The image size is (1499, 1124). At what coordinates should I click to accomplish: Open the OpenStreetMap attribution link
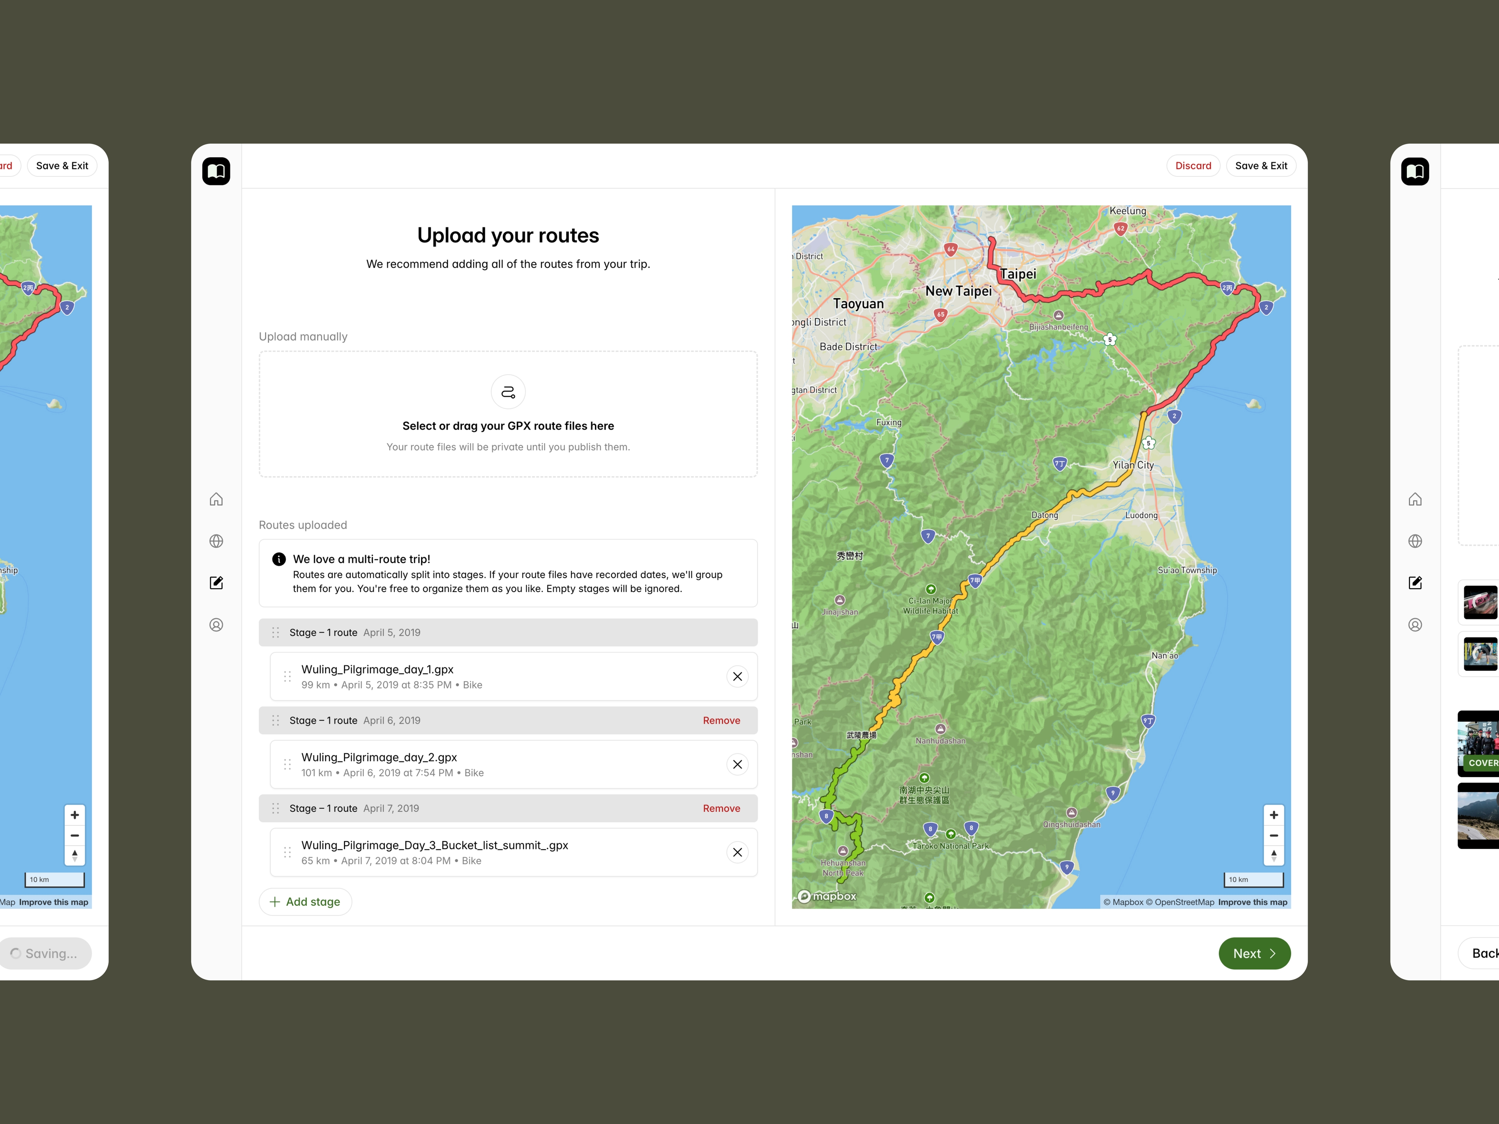coord(1180,902)
